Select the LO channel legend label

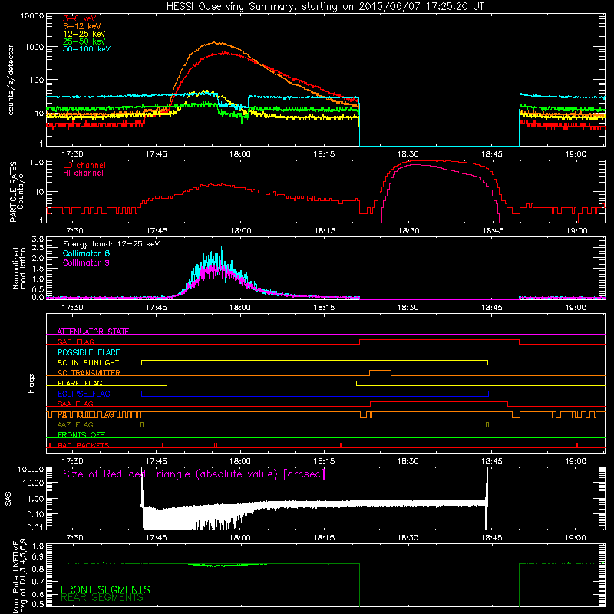click(84, 165)
